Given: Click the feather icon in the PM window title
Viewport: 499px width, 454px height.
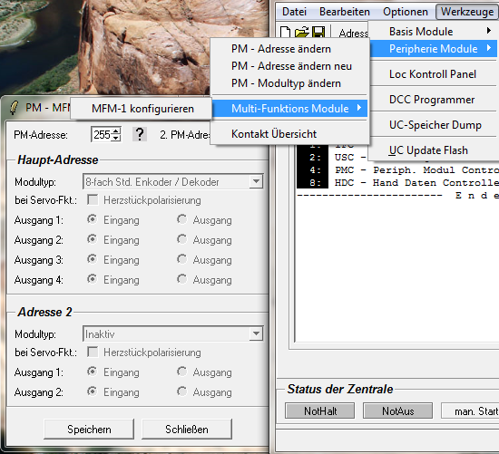Looking at the screenshot, I should pyautogui.click(x=14, y=108).
